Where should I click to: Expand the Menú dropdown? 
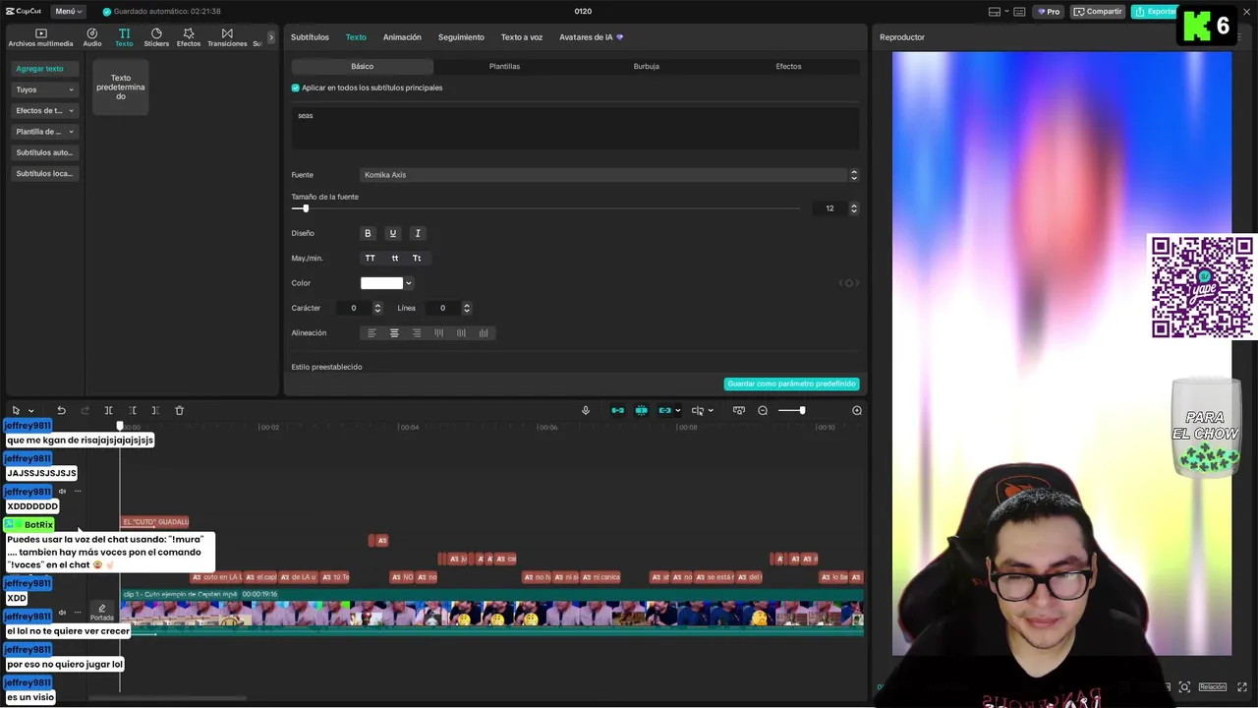[x=68, y=12]
